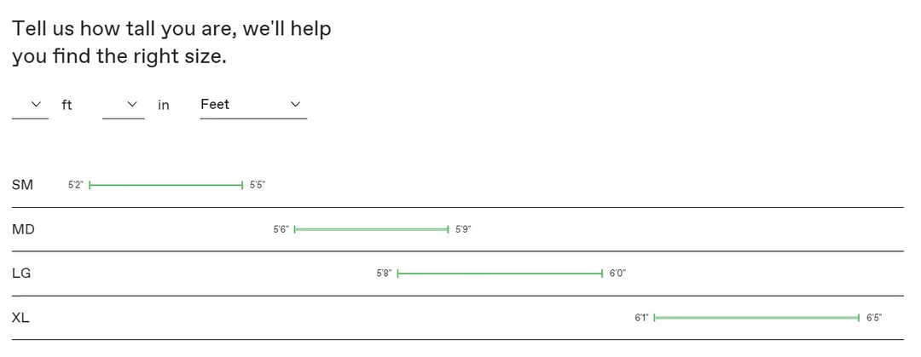The width and height of the screenshot is (921, 357).
Task: Select the LG size row label
Action: (x=21, y=274)
